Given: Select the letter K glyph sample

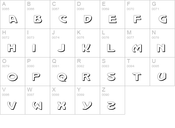Looking at the screenshot, I should (x=86, y=48).
